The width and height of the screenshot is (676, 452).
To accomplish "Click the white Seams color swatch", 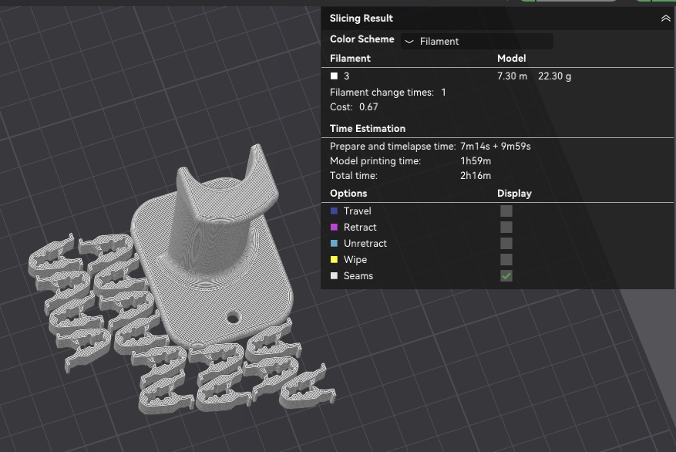I will click(x=334, y=276).
